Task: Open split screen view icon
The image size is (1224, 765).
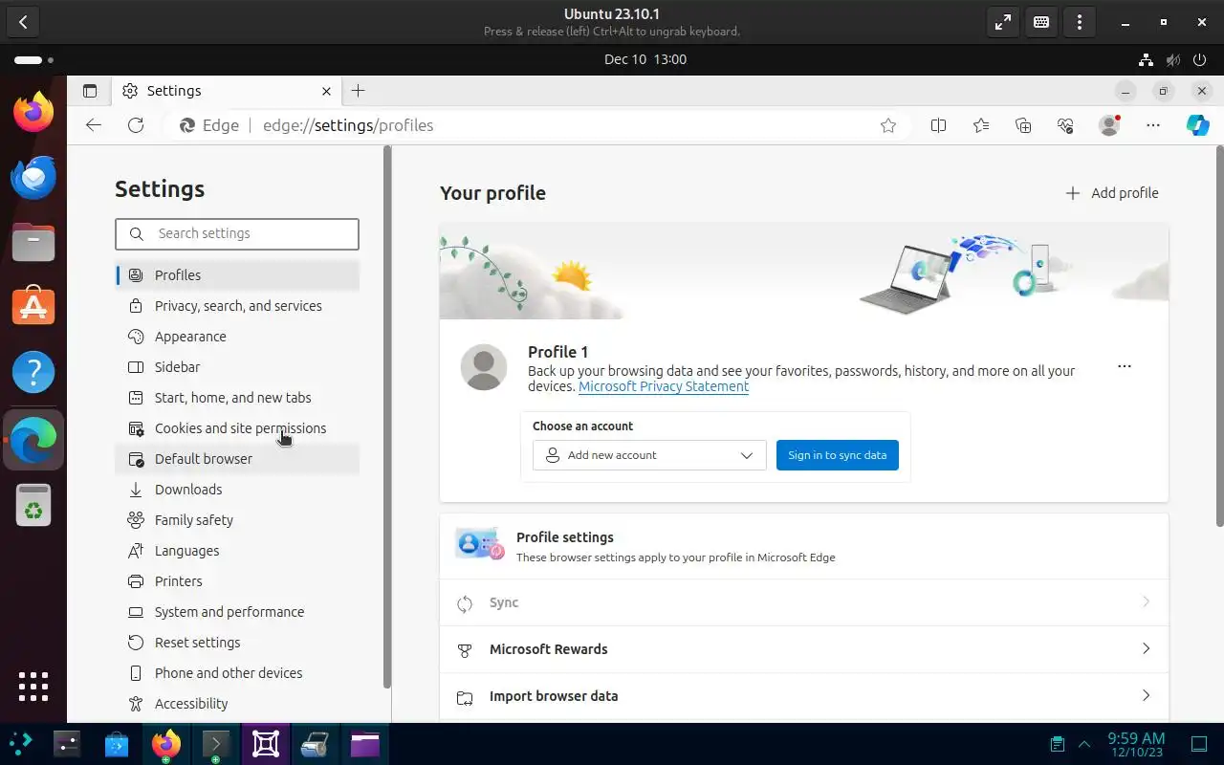Action: tap(938, 125)
